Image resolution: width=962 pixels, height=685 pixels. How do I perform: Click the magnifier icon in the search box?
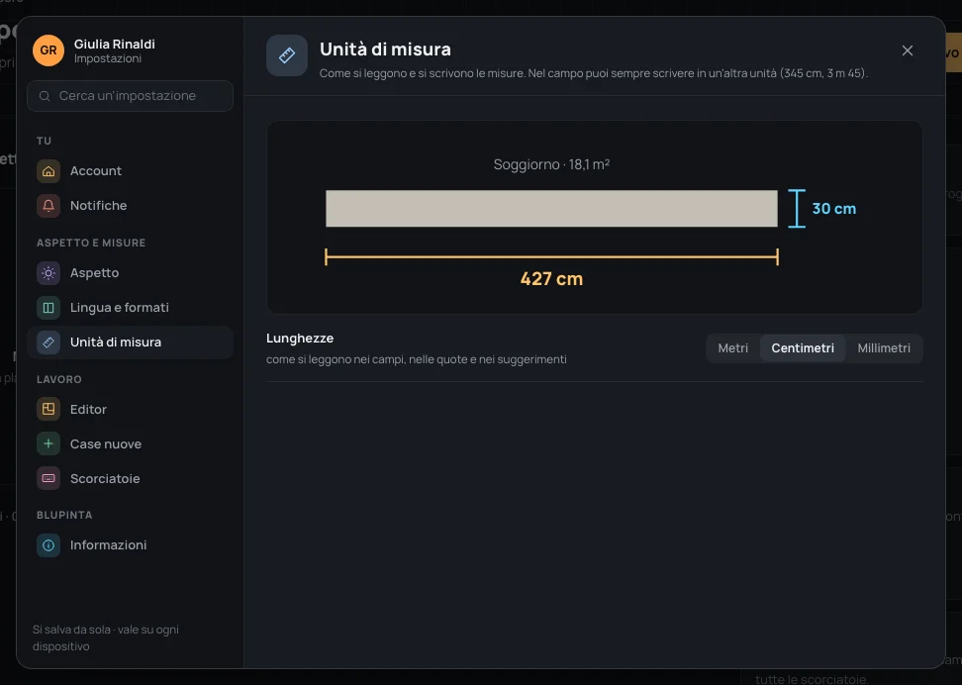pyautogui.click(x=45, y=96)
